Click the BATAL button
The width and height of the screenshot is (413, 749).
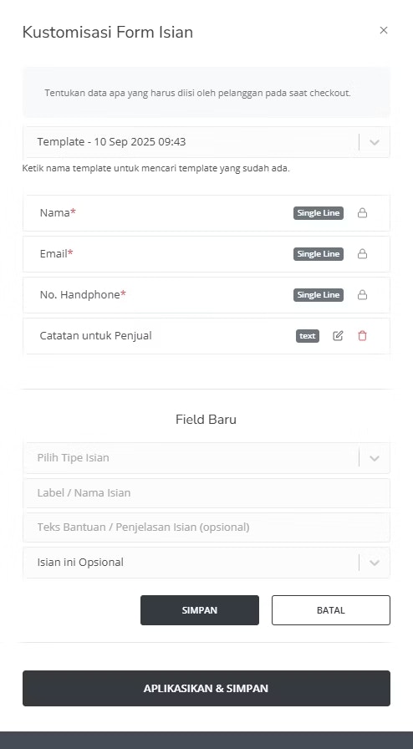[x=331, y=610]
